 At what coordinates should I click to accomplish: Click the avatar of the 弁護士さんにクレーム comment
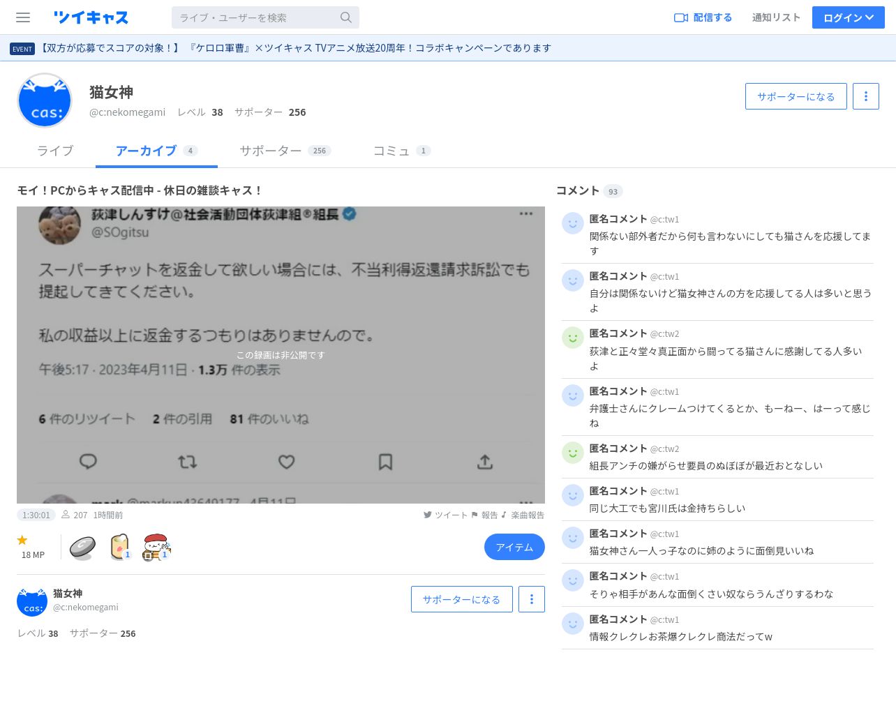tap(573, 395)
